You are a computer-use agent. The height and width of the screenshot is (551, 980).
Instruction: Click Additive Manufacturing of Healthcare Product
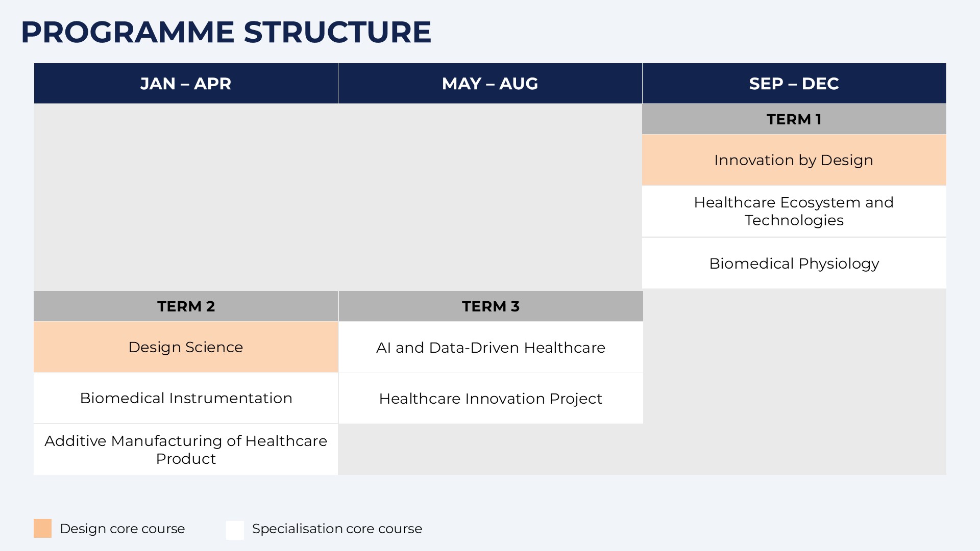[186, 450]
